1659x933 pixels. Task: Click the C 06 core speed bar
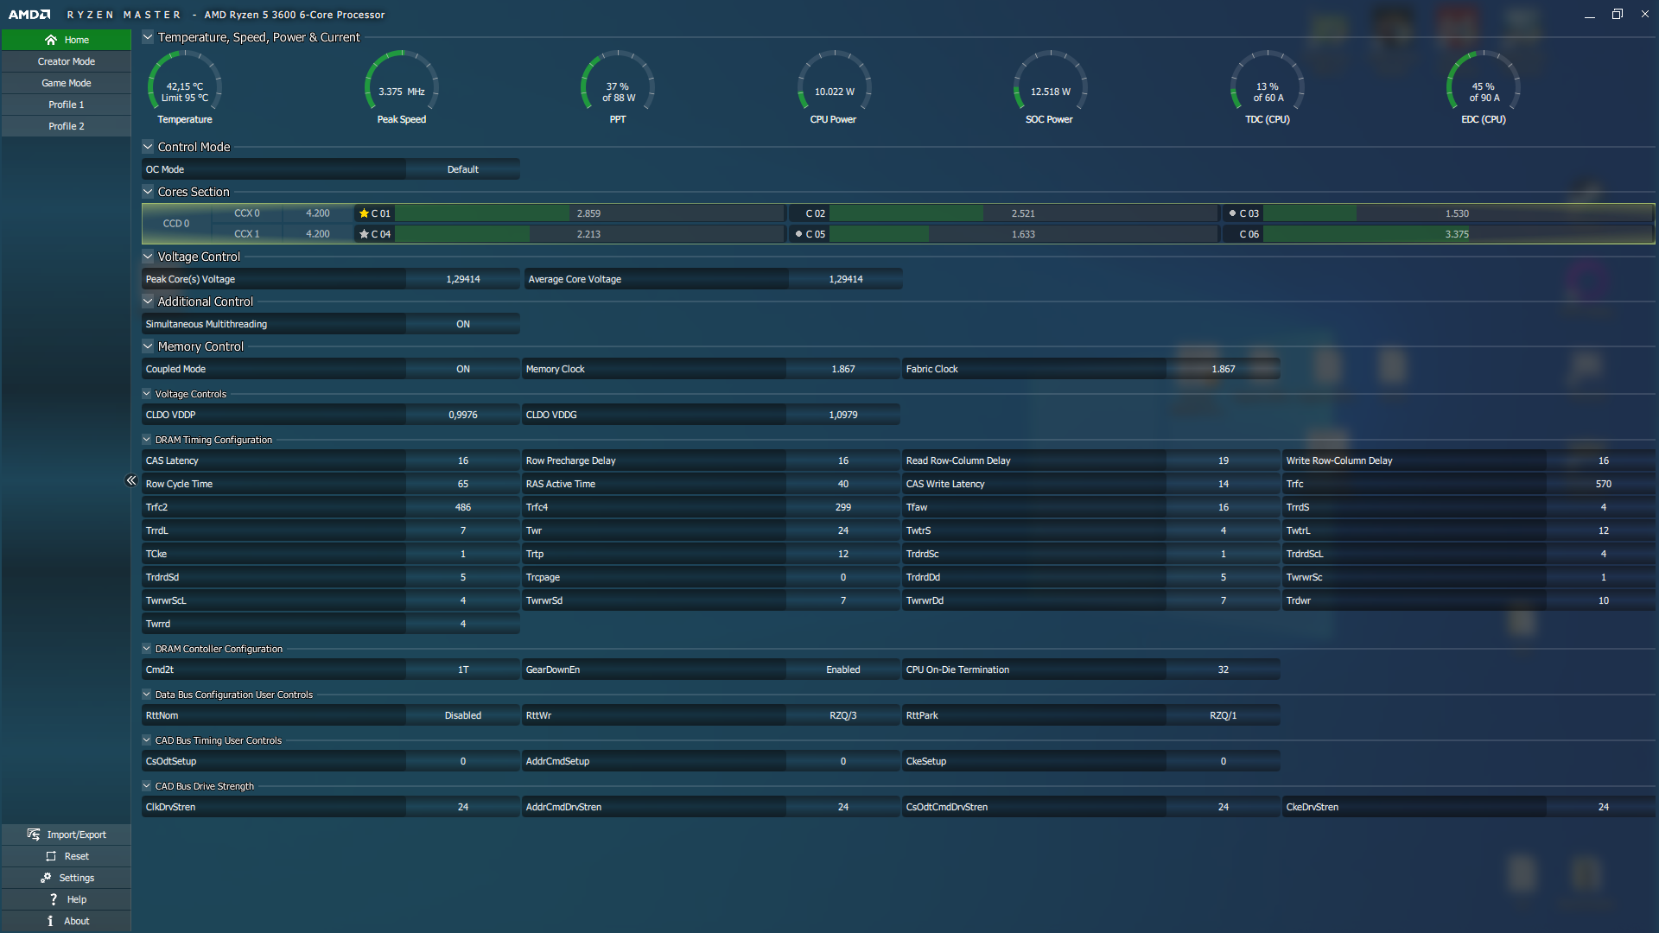pyautogui.click(x=1457, y=234)
